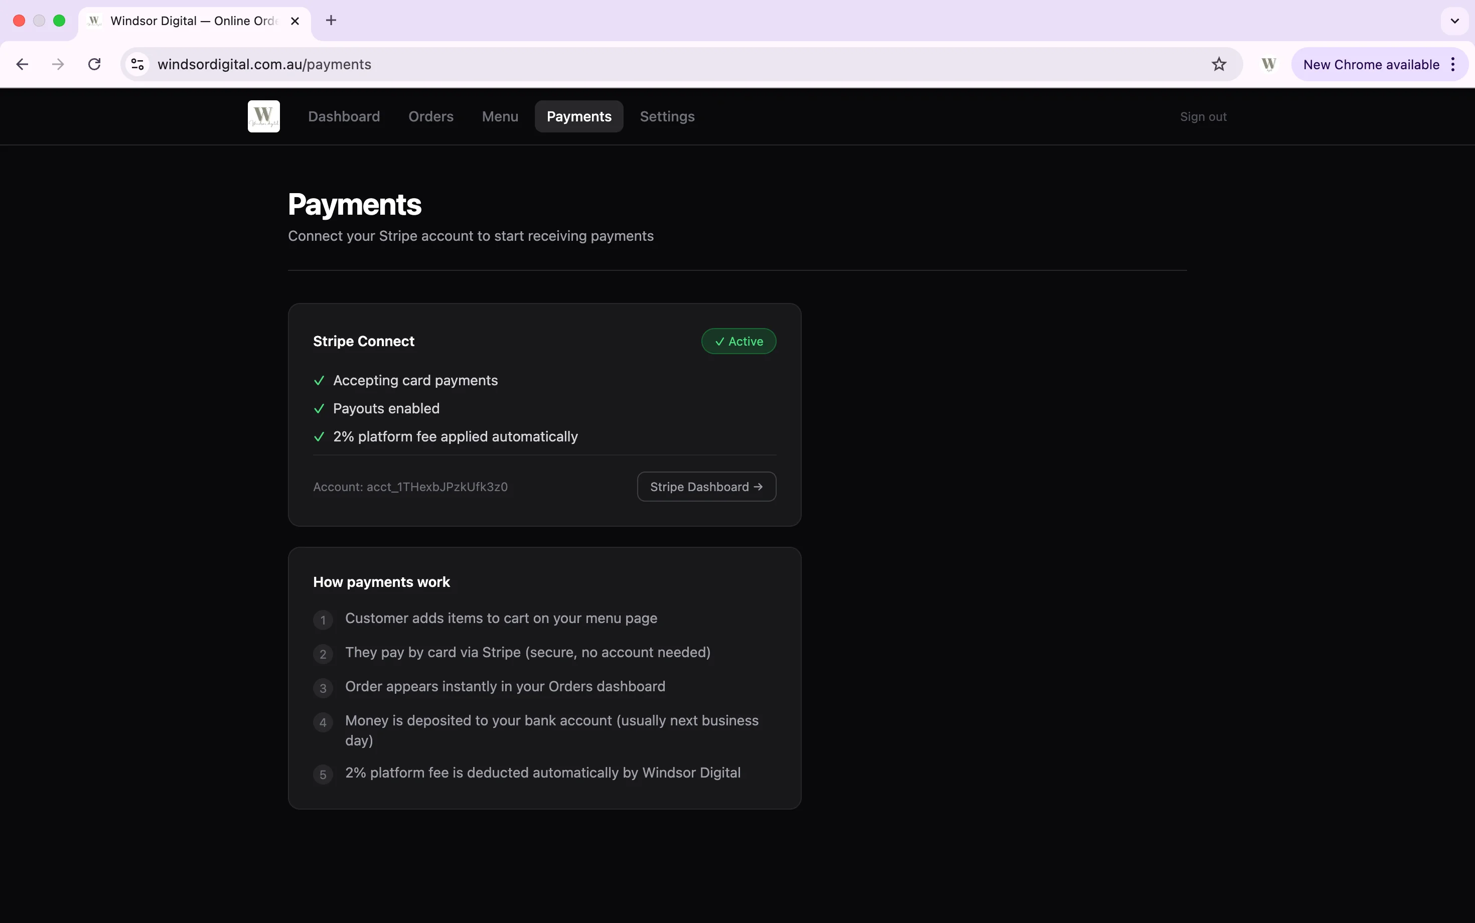
Task: Click the Account acct_1THexbJPzkUfk3z0 text
Action: coord(410,487)
